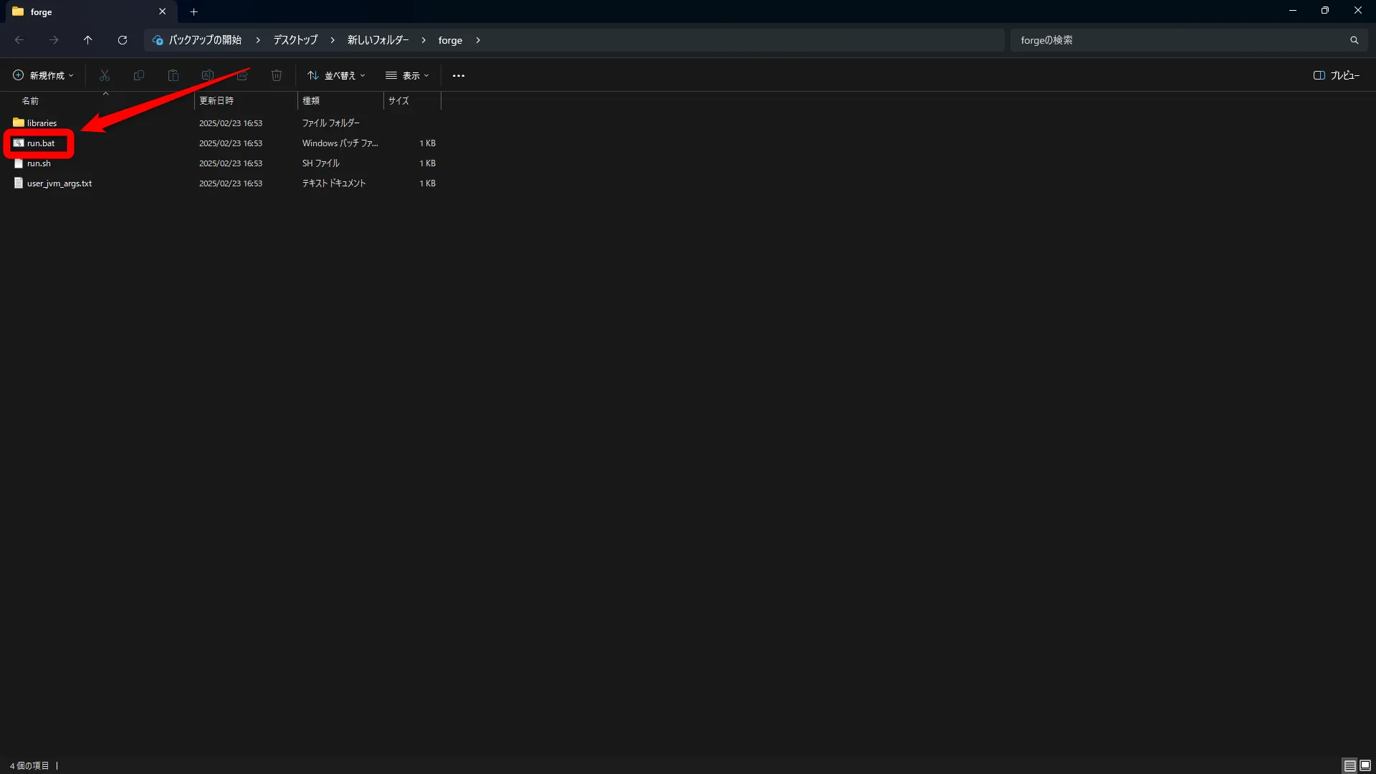Click the Cut scissors icon in toolbar
Image resolution: width=1376 pixels, height=774 pixels.
(105, 75)
